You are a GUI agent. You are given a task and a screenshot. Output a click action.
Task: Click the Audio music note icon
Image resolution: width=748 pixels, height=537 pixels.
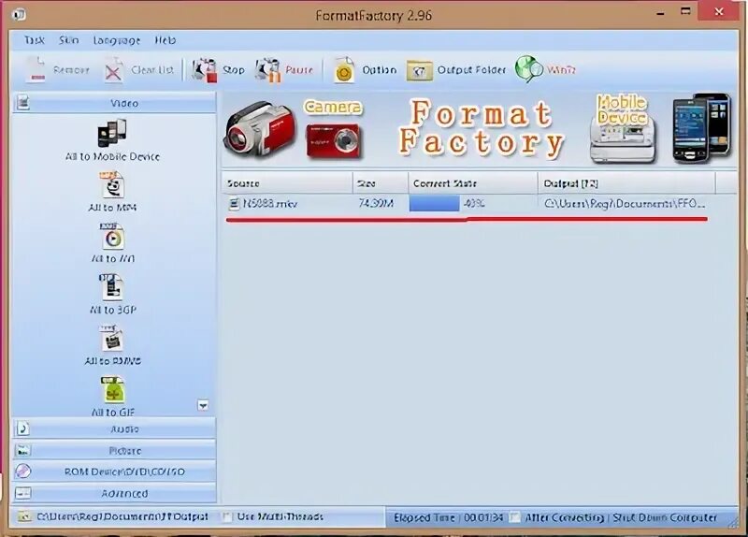click(x=22, y=428)
